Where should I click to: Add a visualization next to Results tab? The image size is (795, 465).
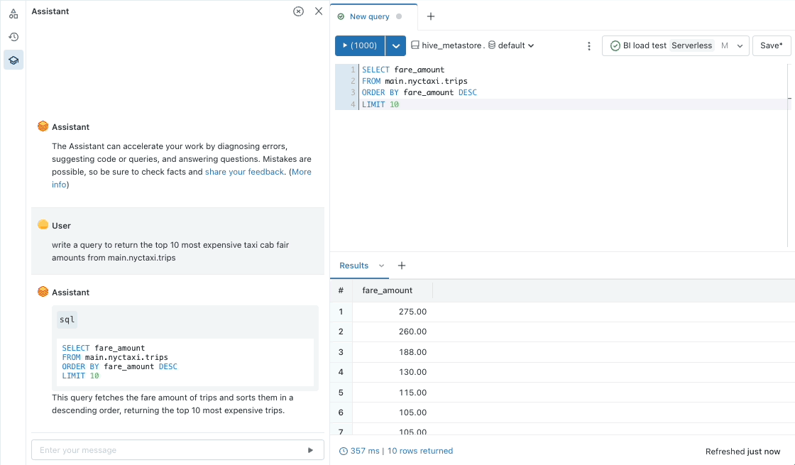click(x=402, y=266)
